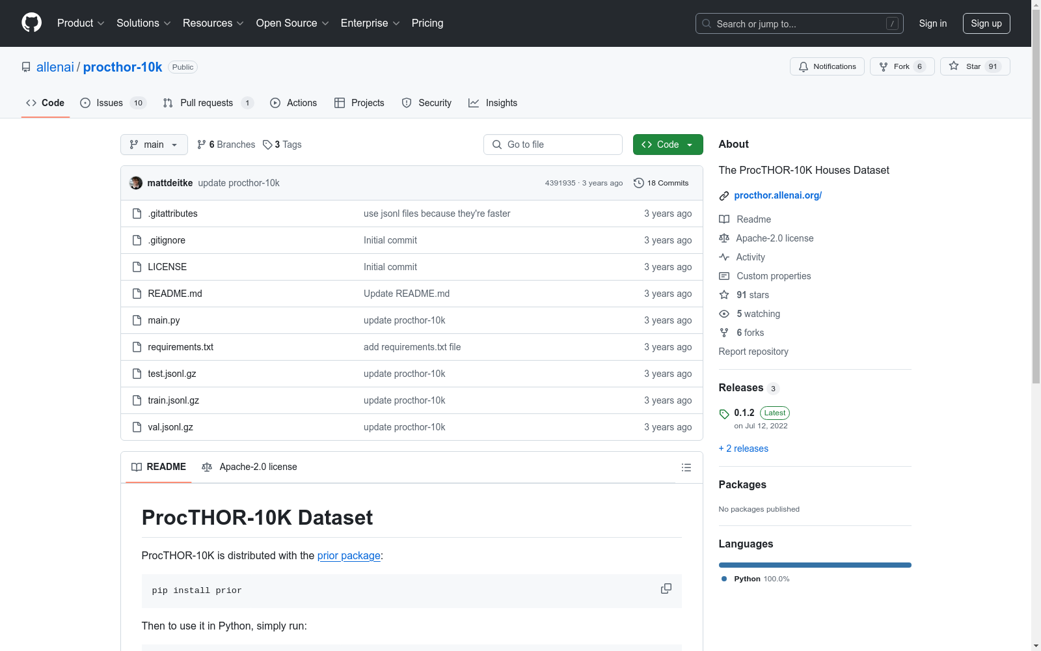Switch to the Projects tab
Image resolution: width=1041 pixels, height=651 pixels.
pos(359,103)
